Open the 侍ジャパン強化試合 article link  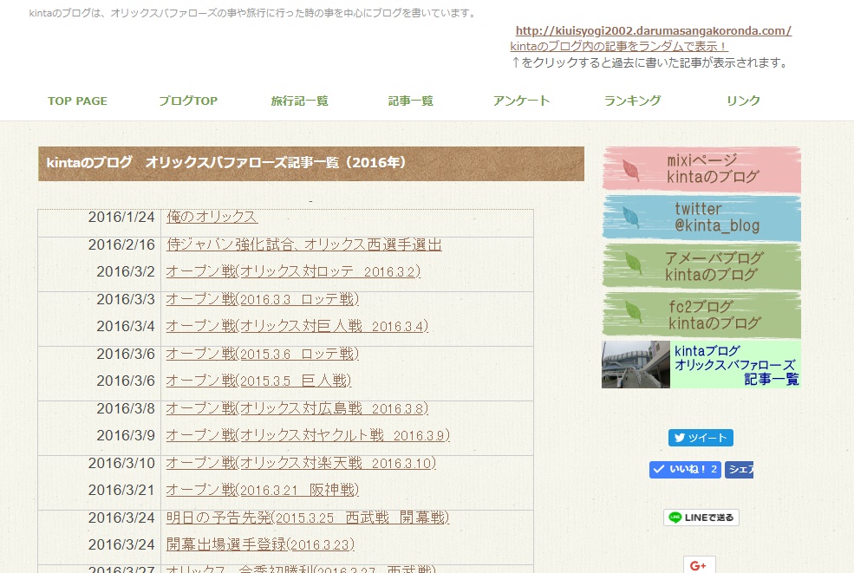pos(304,244)
